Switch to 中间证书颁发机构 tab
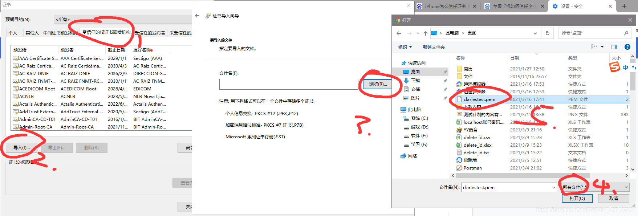Image resolution: width=638 pixels, height=216 pixels. [x=60, y=33]
